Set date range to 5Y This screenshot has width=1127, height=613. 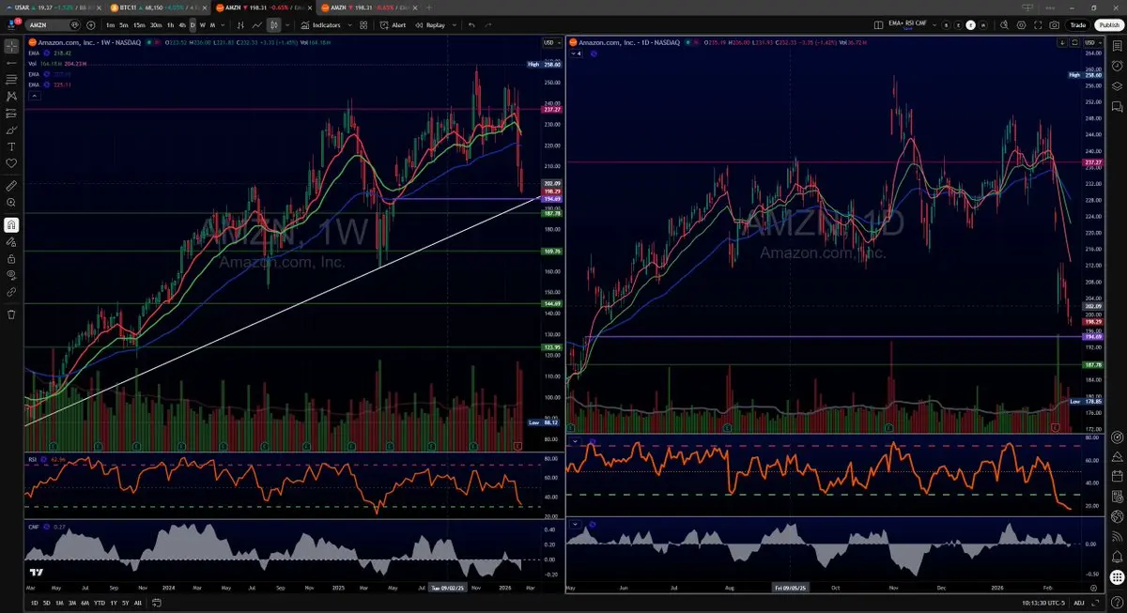coord(126,603)
